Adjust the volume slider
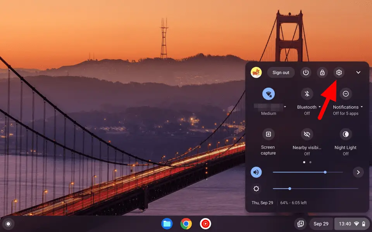 point(325,172)
